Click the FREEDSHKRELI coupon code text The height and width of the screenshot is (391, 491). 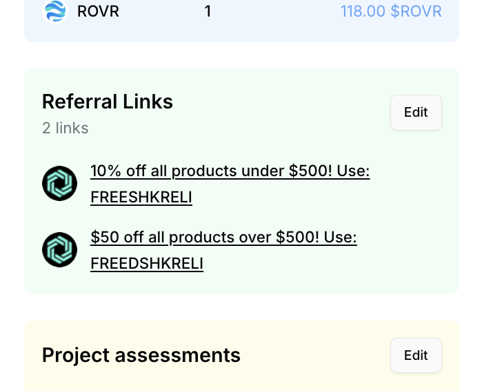click(x=147, y=264)
